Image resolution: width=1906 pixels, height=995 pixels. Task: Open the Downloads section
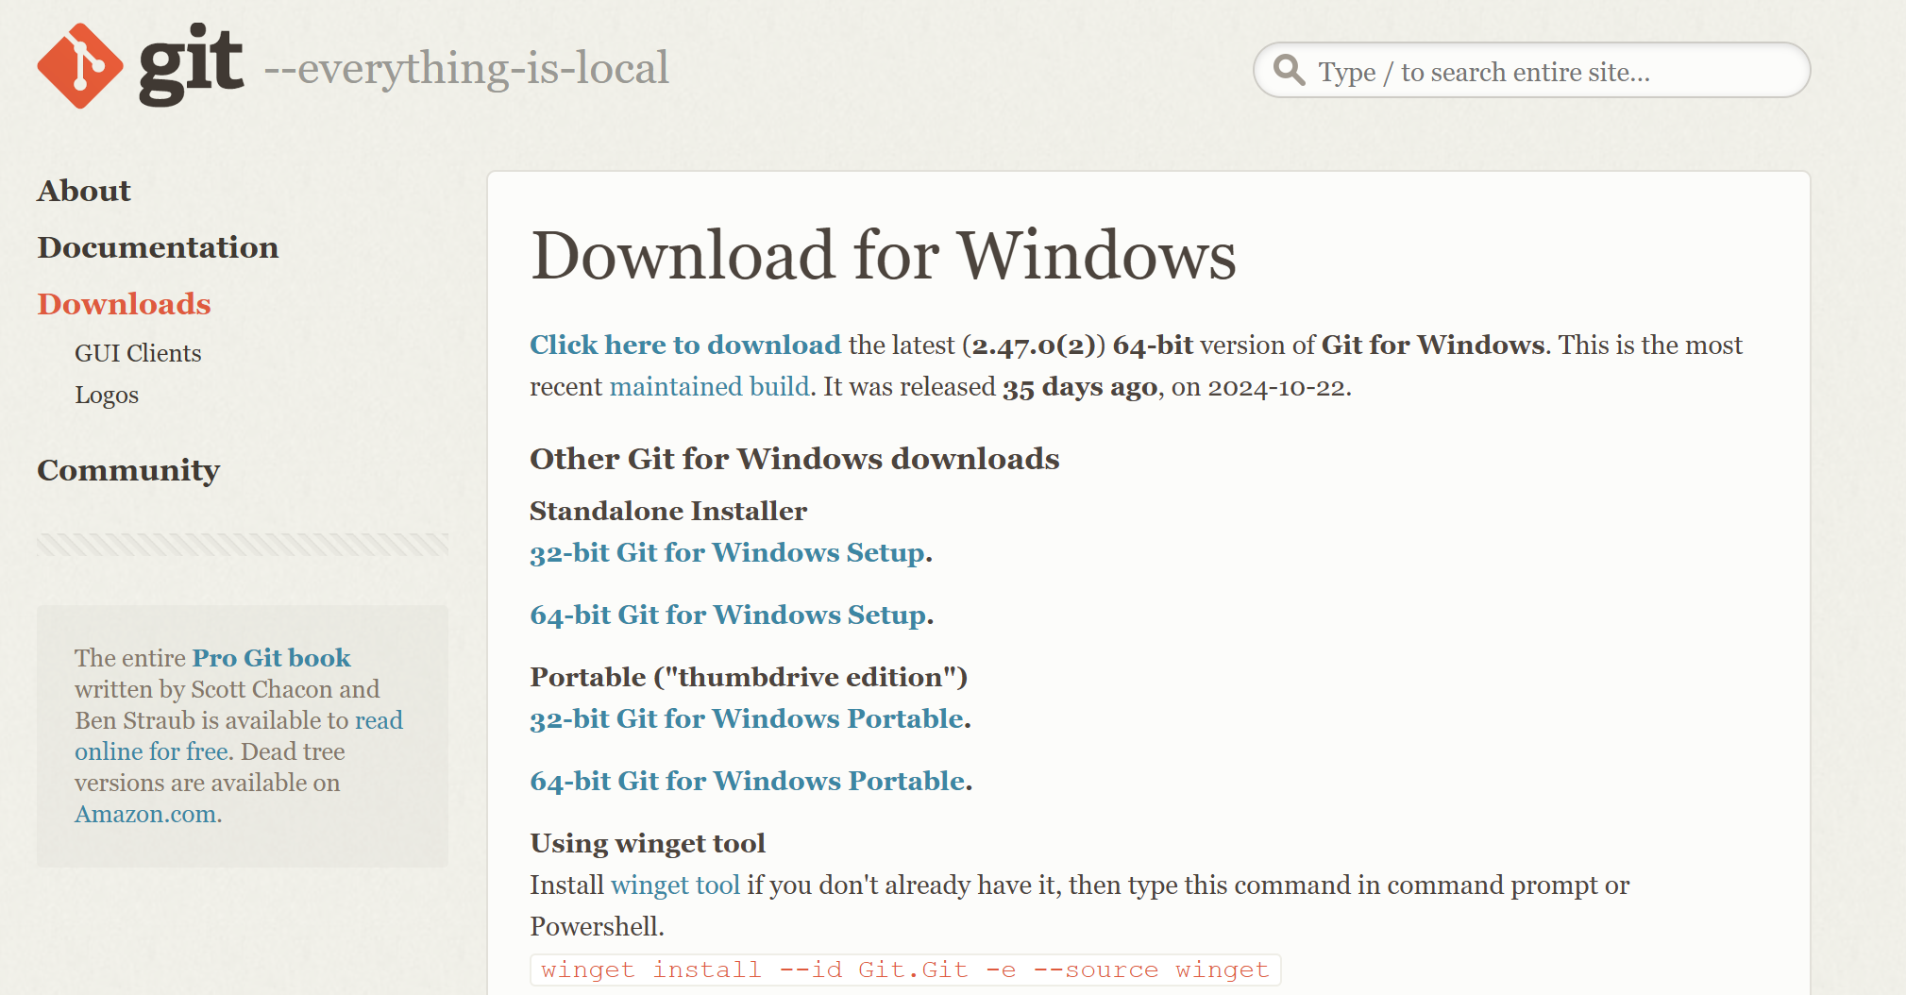(x=124, y=304)
